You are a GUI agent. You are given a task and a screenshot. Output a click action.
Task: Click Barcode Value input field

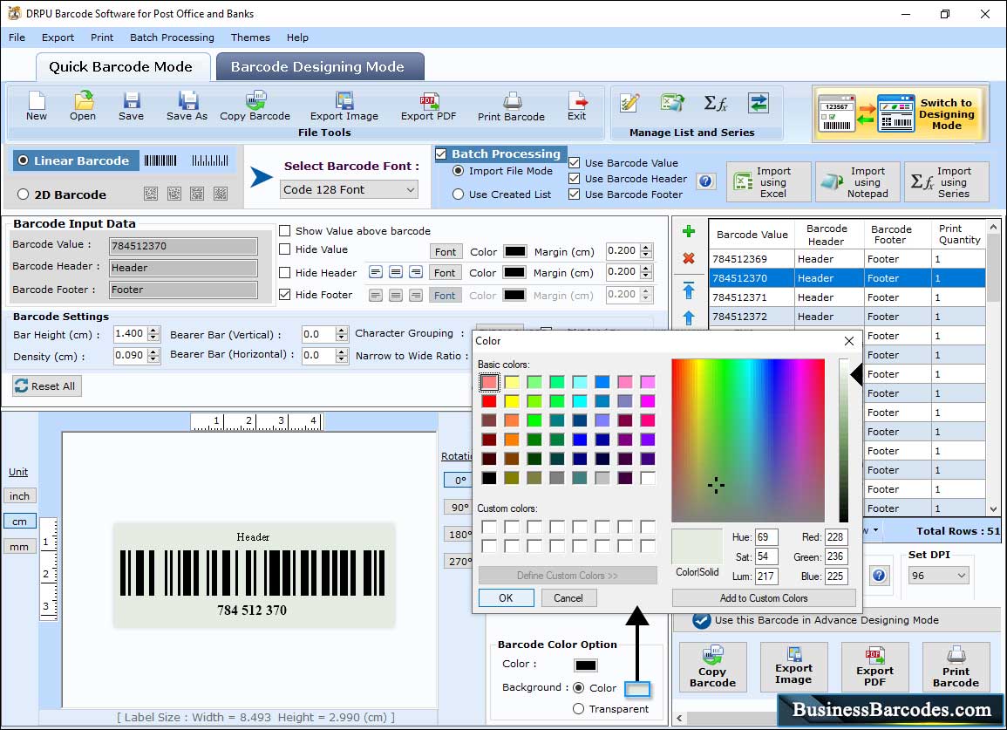[x=183, y=245]
